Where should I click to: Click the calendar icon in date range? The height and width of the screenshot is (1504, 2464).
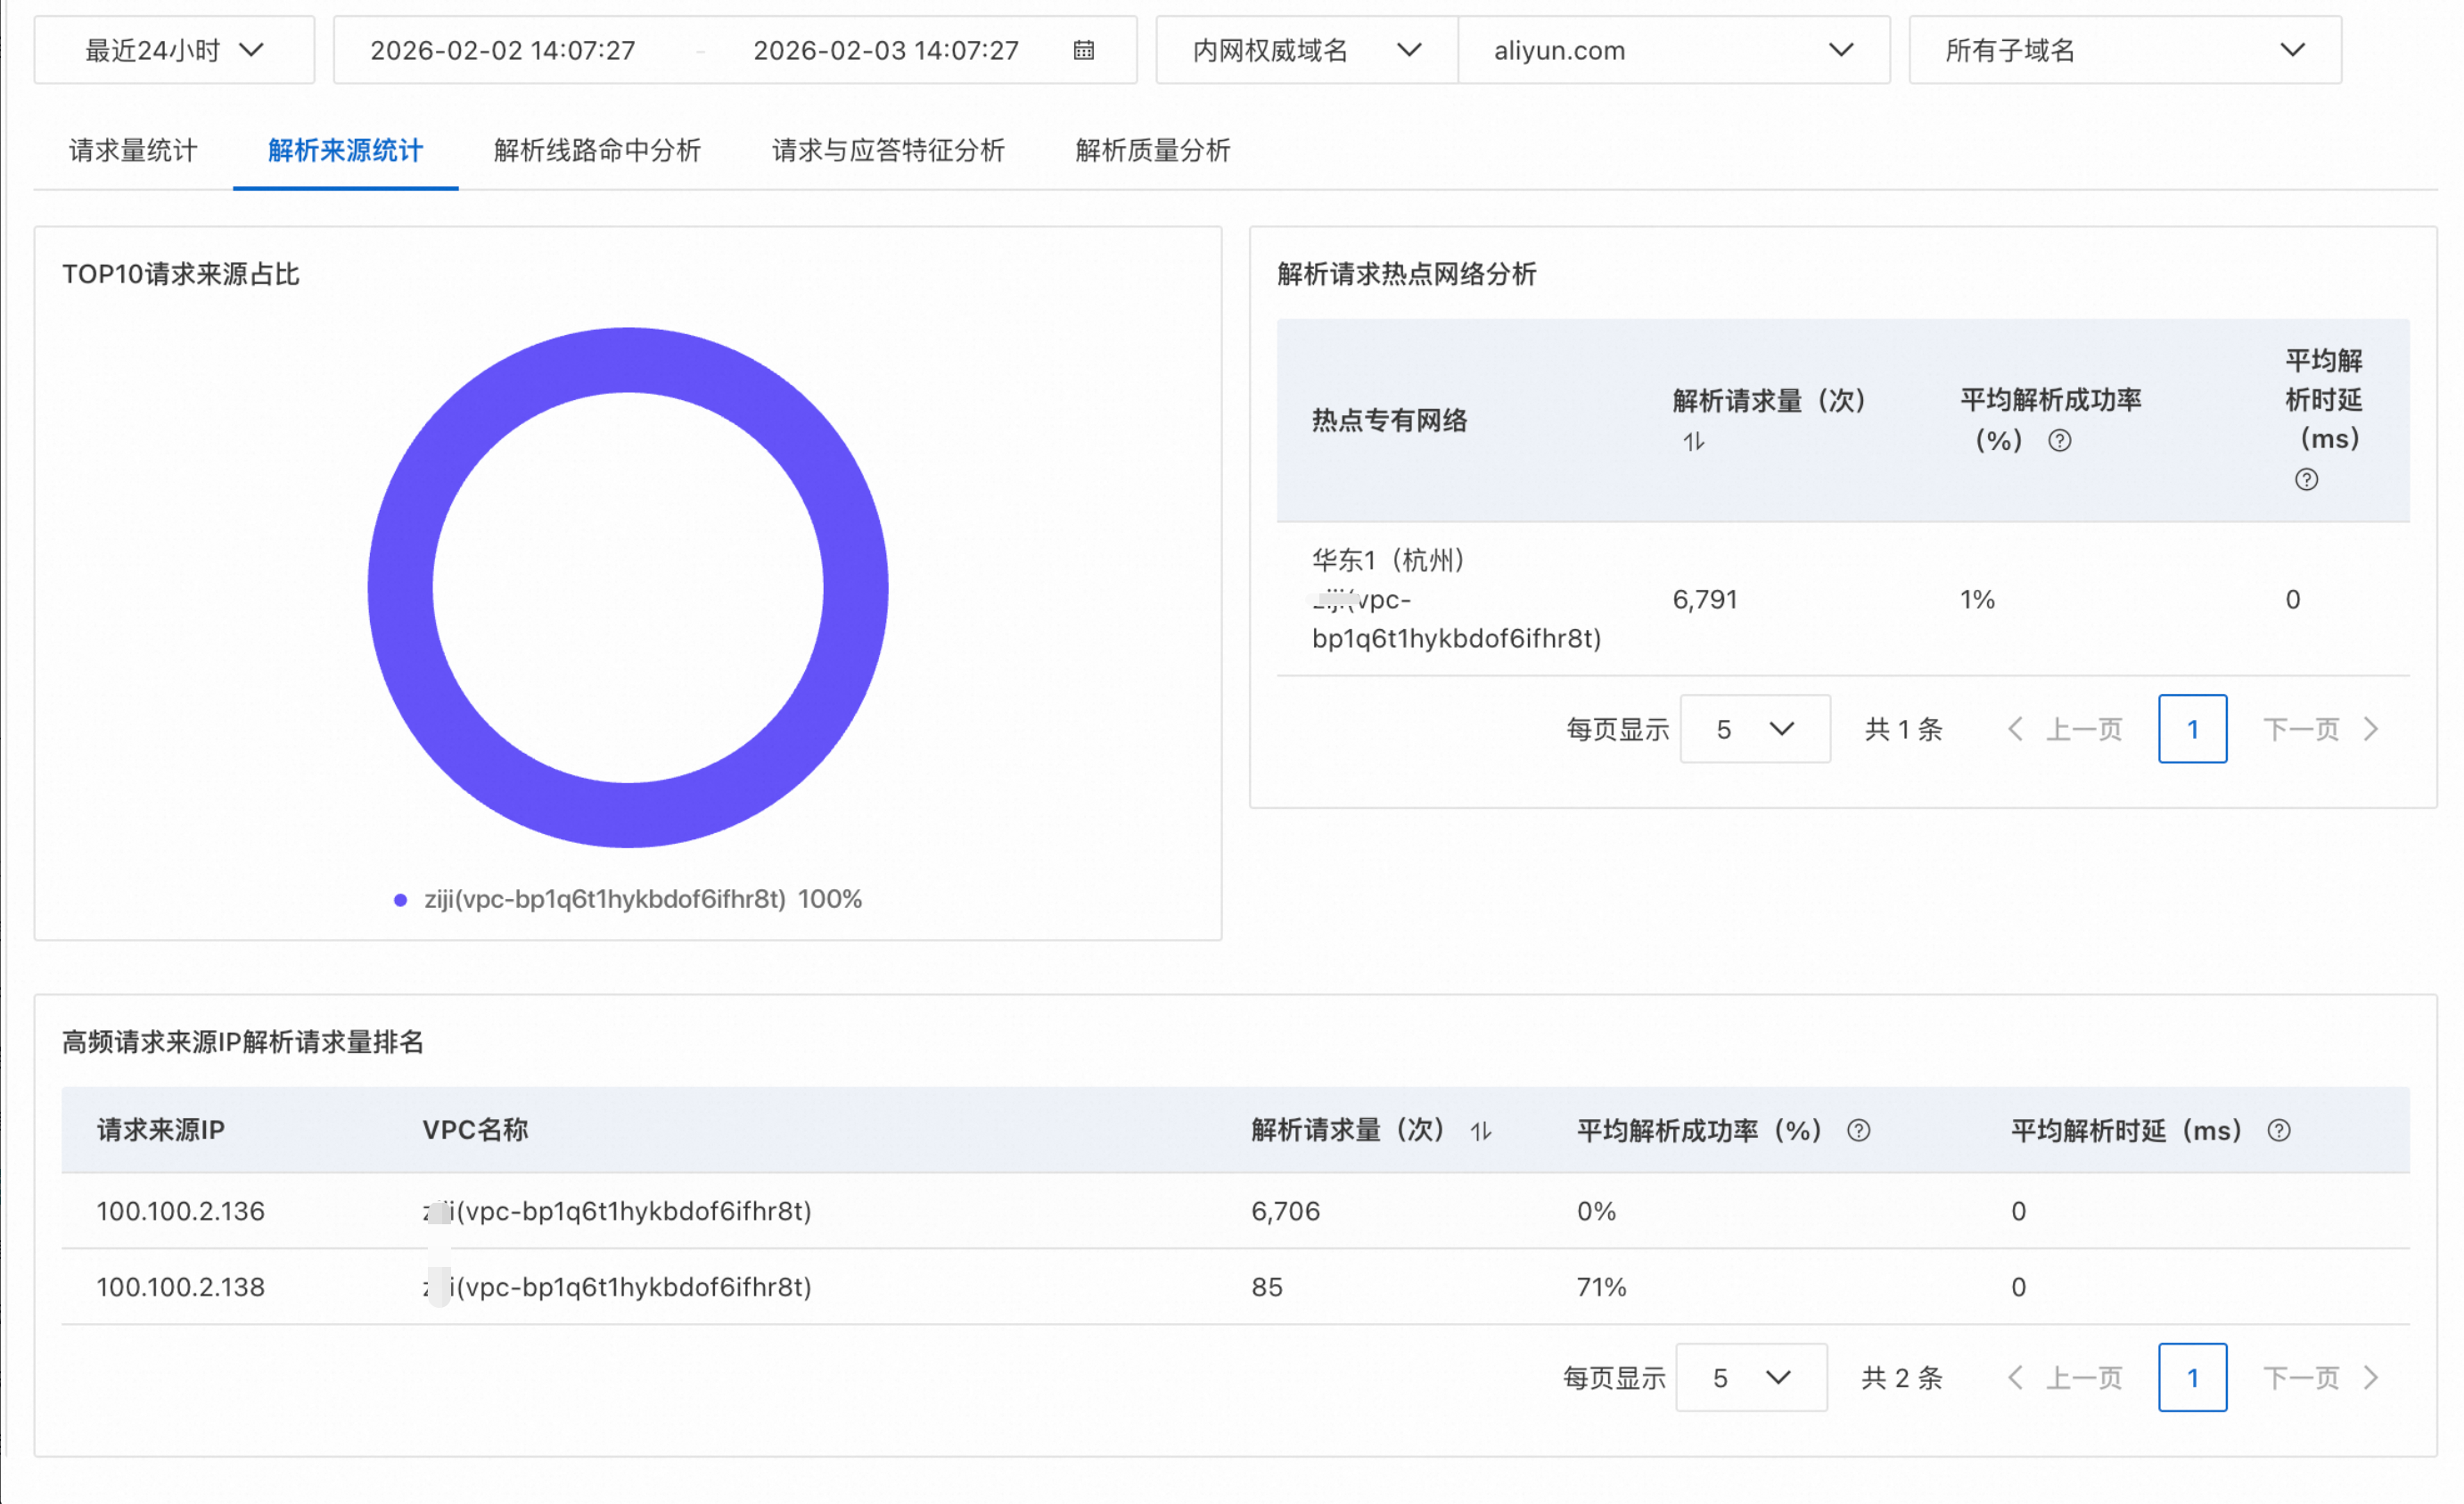[x=1083, y=50]
